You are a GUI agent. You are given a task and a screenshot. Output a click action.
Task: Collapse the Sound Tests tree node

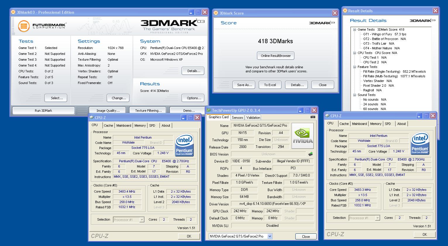click(x=354, y=95)
